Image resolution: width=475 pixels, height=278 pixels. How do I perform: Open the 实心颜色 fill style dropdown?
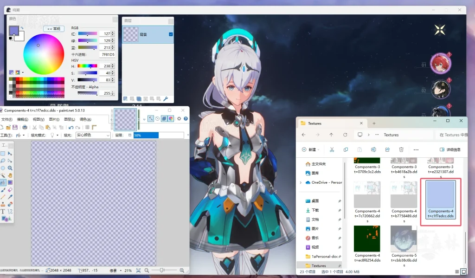[x=93, y=135]
